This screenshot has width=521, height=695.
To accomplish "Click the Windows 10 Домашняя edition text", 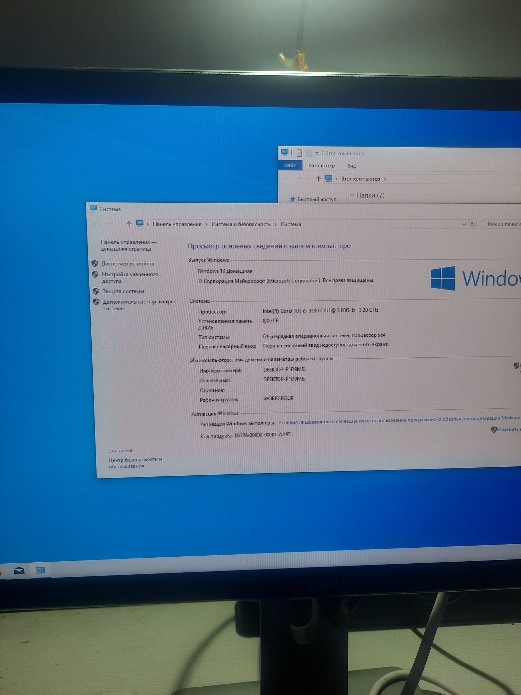I will pos(225,271).
